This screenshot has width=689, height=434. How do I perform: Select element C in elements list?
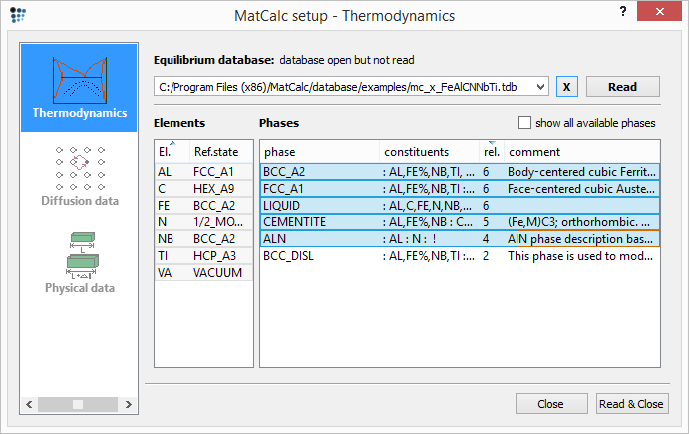click(x=162, y=189)
